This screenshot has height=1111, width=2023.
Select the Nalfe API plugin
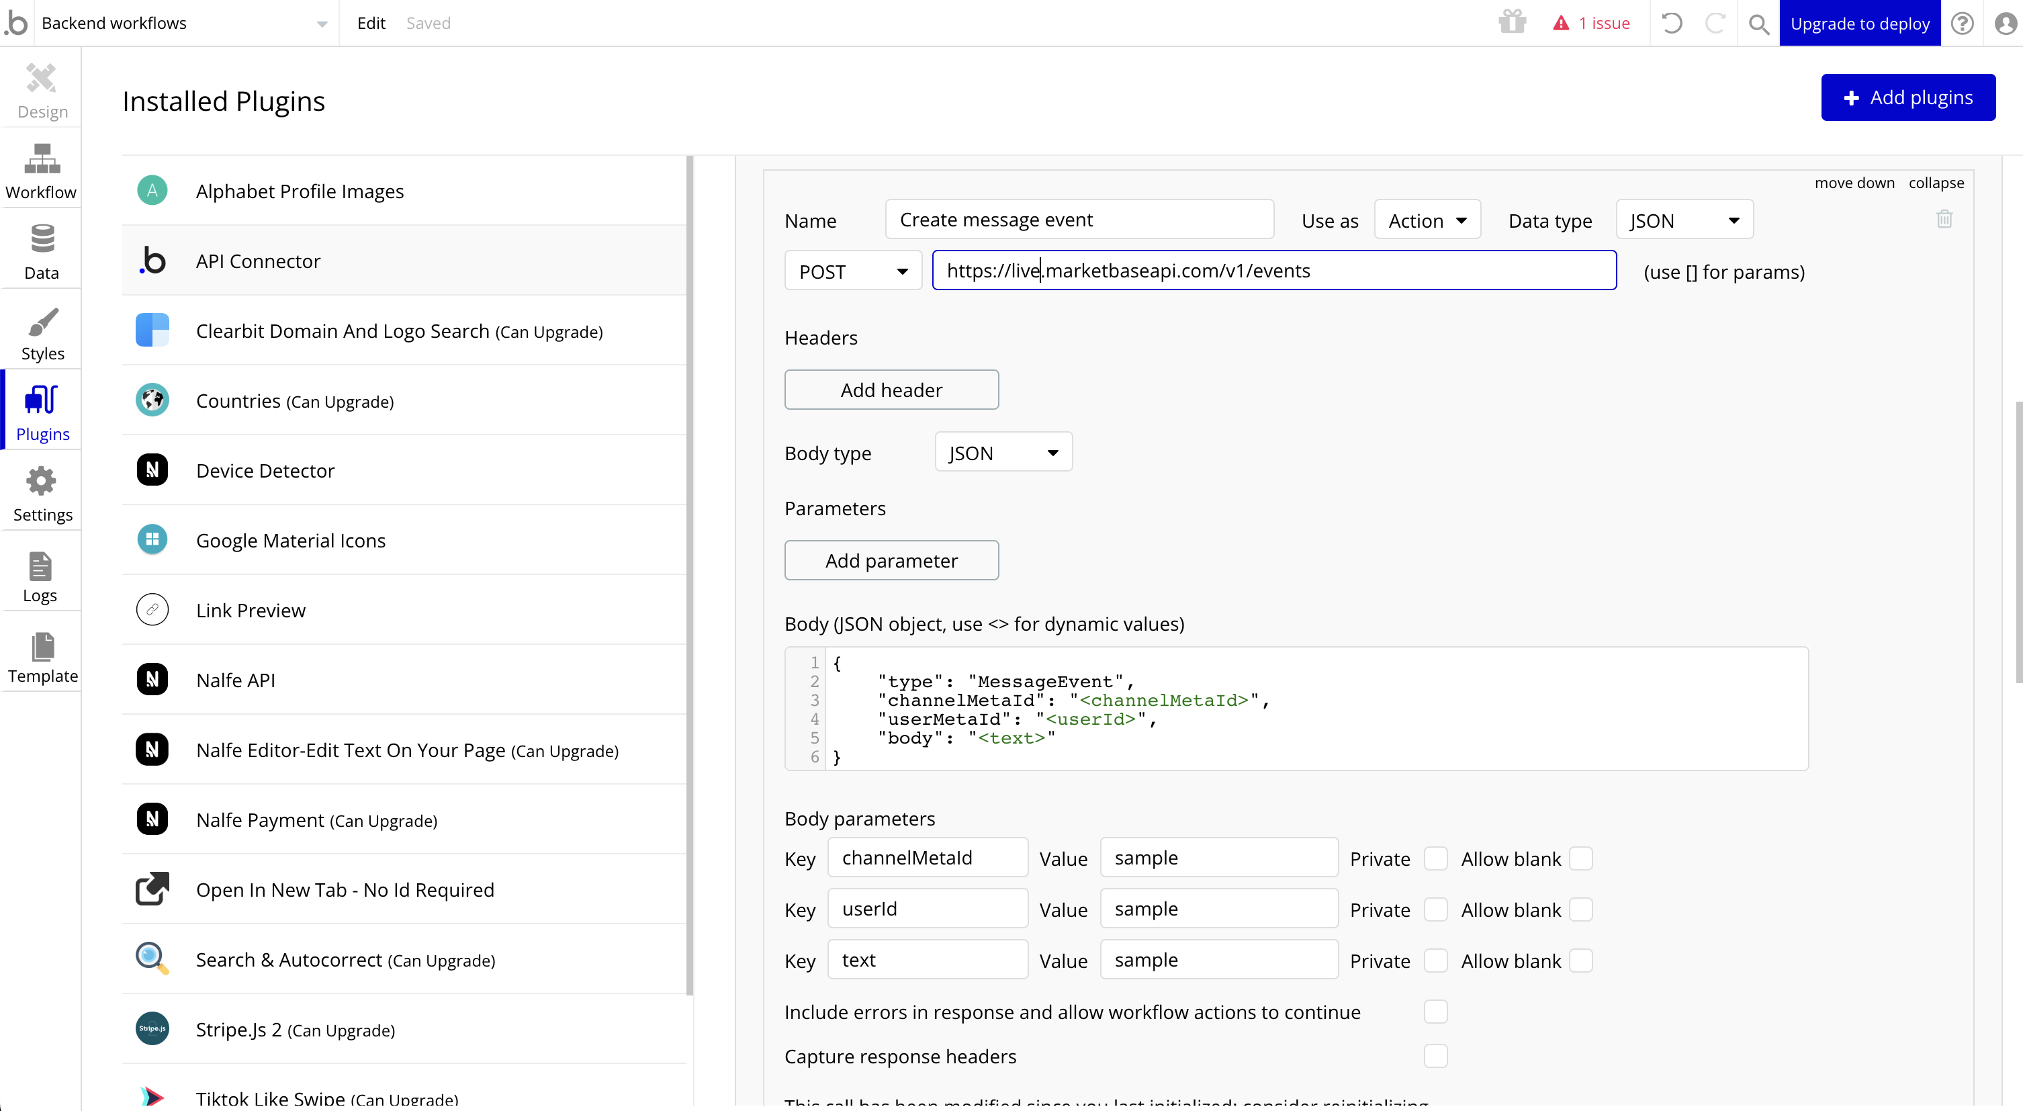[236, 680]
